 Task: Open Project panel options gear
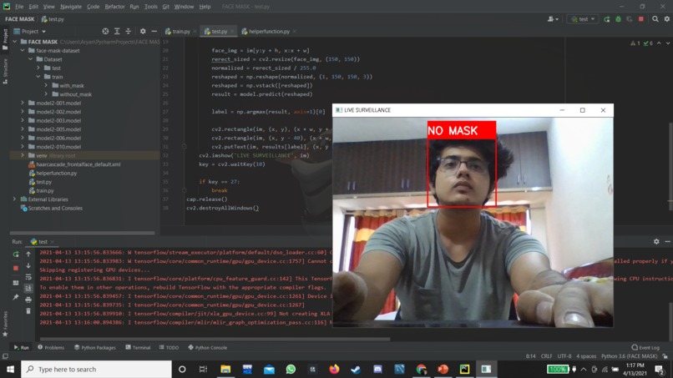click(x=143, y=32)
